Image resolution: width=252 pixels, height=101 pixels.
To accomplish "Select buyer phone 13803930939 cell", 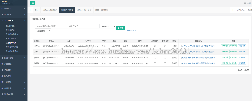I will point(69,64).
